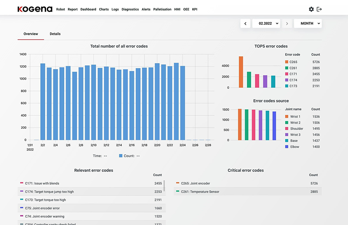Viewport: 348px width, 225px height.
Task: Click the blue Count legend square
Action: tap(121, 156)
